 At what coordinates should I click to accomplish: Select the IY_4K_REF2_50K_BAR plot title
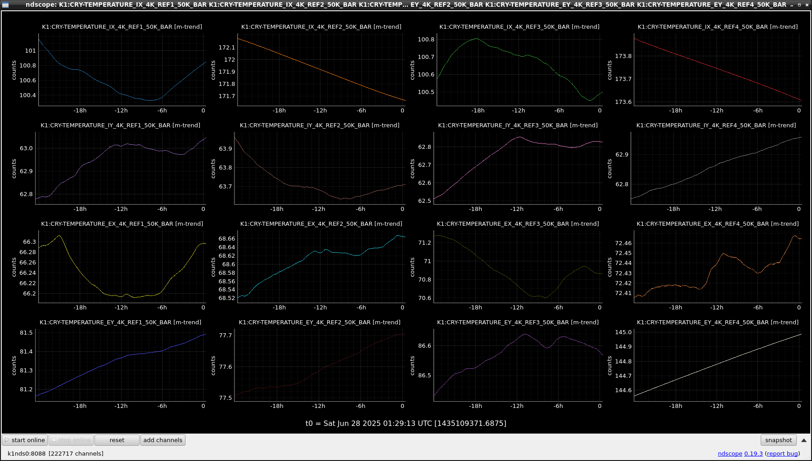320,125
